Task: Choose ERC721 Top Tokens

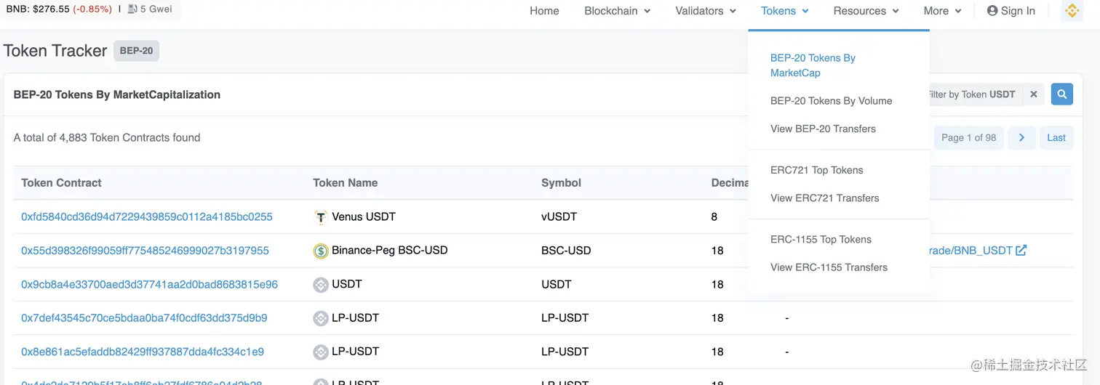Action: pos(816,170)
